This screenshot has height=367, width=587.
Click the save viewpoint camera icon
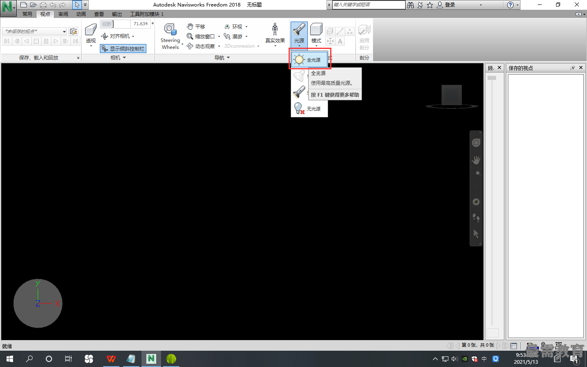tap(73, 31)
